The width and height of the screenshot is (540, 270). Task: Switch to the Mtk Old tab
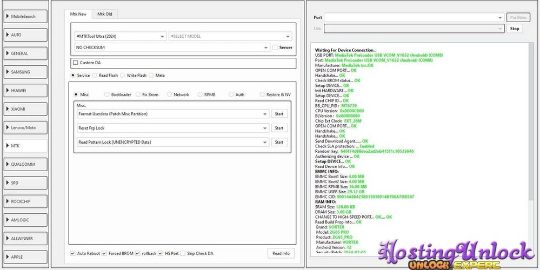(x=105, y=14)
